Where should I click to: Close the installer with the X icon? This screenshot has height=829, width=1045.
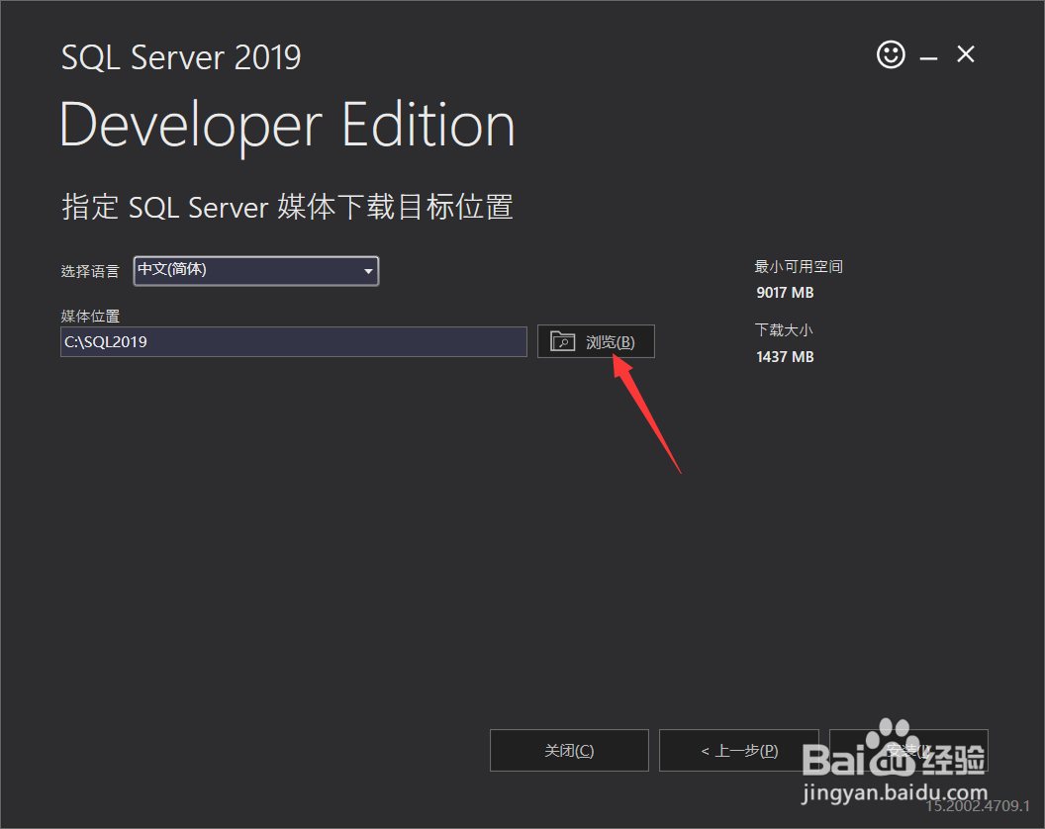click(x=965, y=54)
